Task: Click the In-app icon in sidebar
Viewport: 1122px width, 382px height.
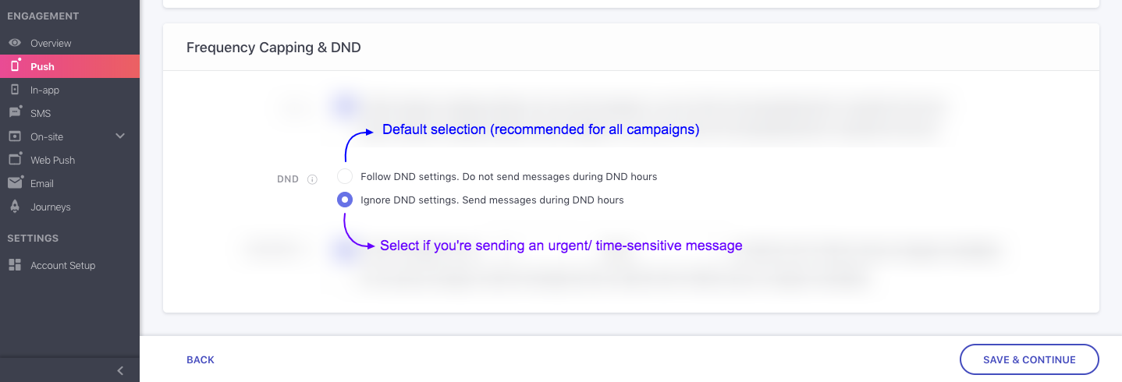Action: (15, 90)
